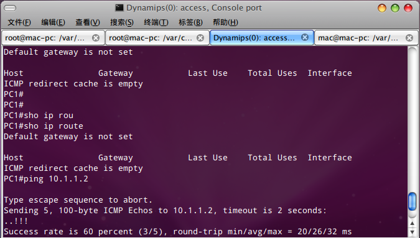The image size is (420, 238).
Task: Minimize window with orange button
Action: pos(381,8)
